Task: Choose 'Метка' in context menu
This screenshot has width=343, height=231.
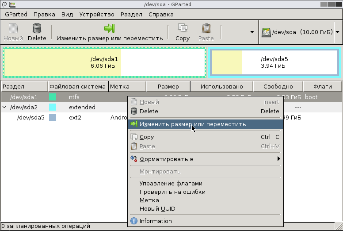Action: tap(206, 200)
